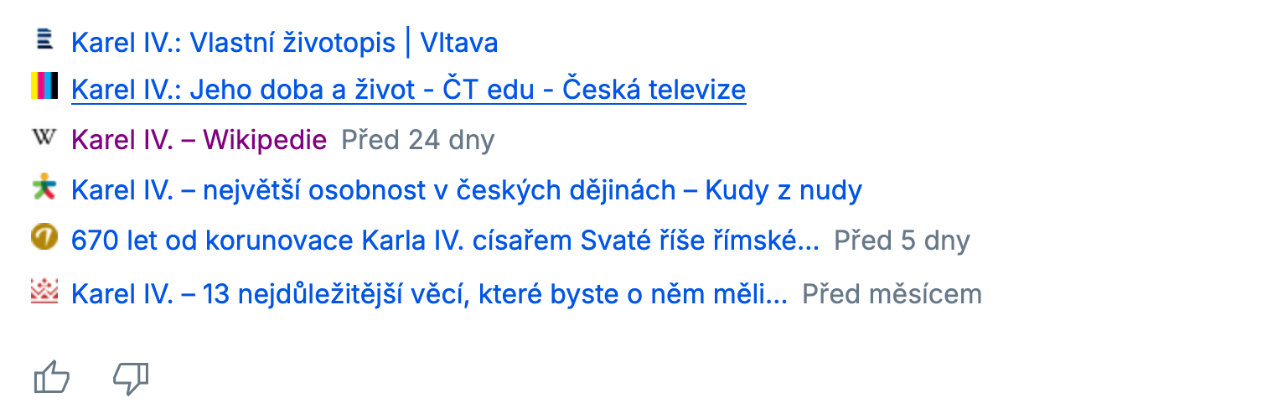The image size is (1262, 419).
Task: Click the ČT edu colorful stripes favicon
Action: coord(44,86)
